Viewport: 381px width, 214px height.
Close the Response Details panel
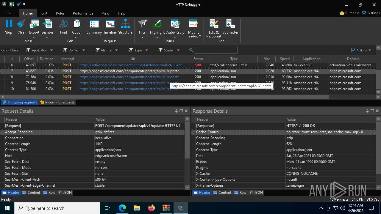click(x=377, y=111)
